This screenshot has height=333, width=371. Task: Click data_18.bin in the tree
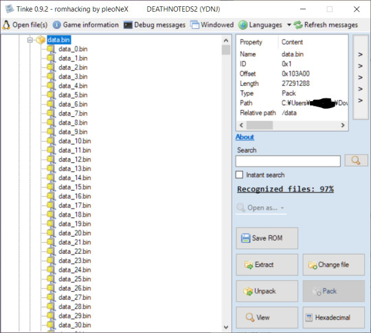click(x=75, y=215)
